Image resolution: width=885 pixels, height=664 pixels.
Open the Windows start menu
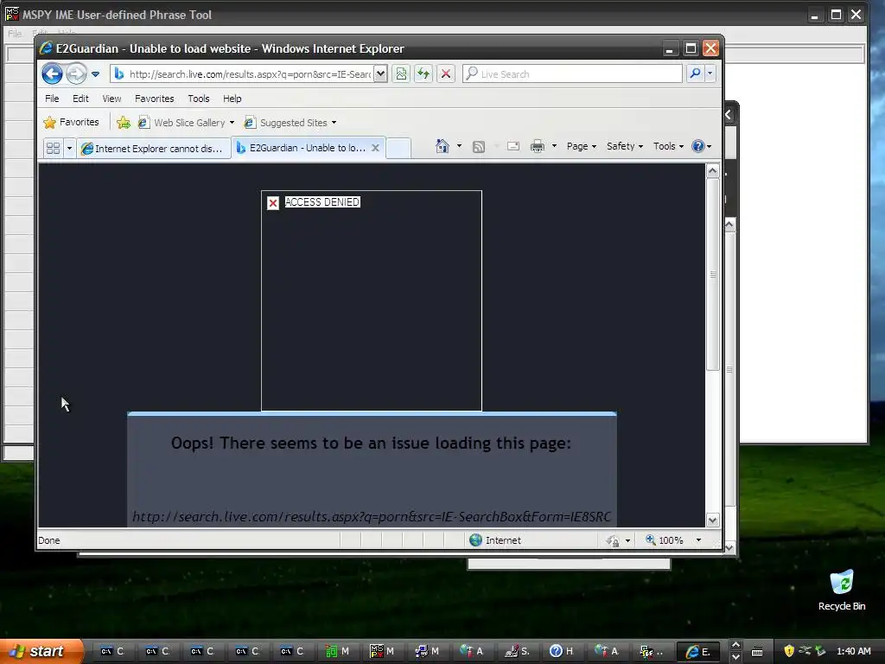coord(41,651)
